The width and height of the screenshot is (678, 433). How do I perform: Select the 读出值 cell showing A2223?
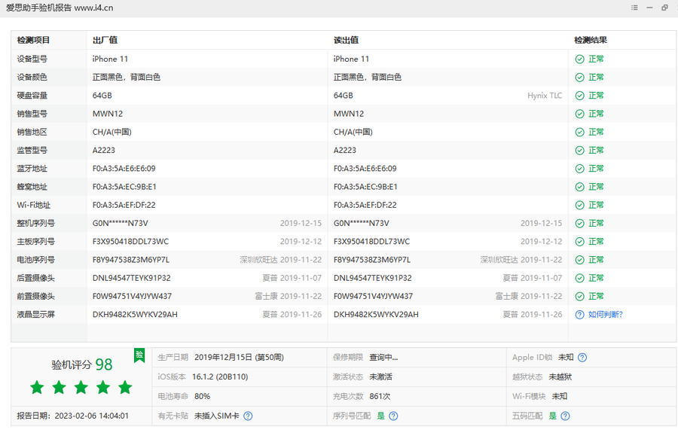(344, 151)
